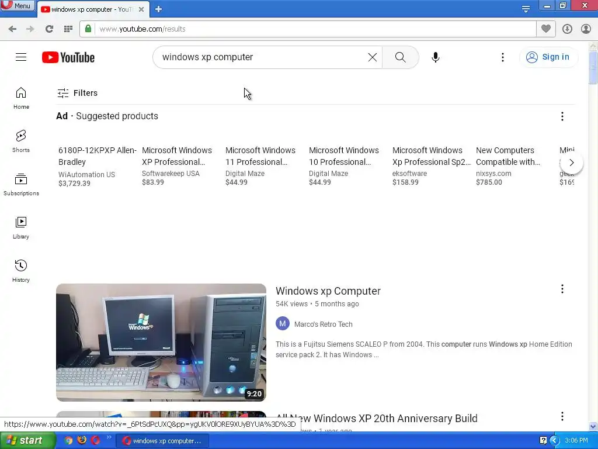Open History in the sidebar

pyautogui.click(x=21, y=271)
